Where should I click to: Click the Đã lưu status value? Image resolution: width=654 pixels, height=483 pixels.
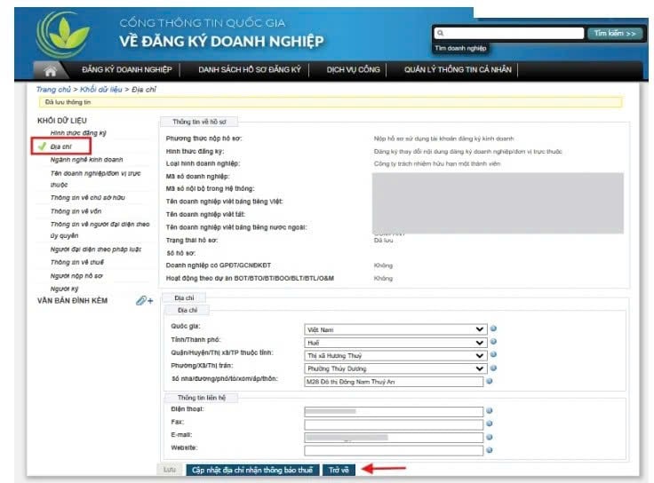click(x=383, y=241)
